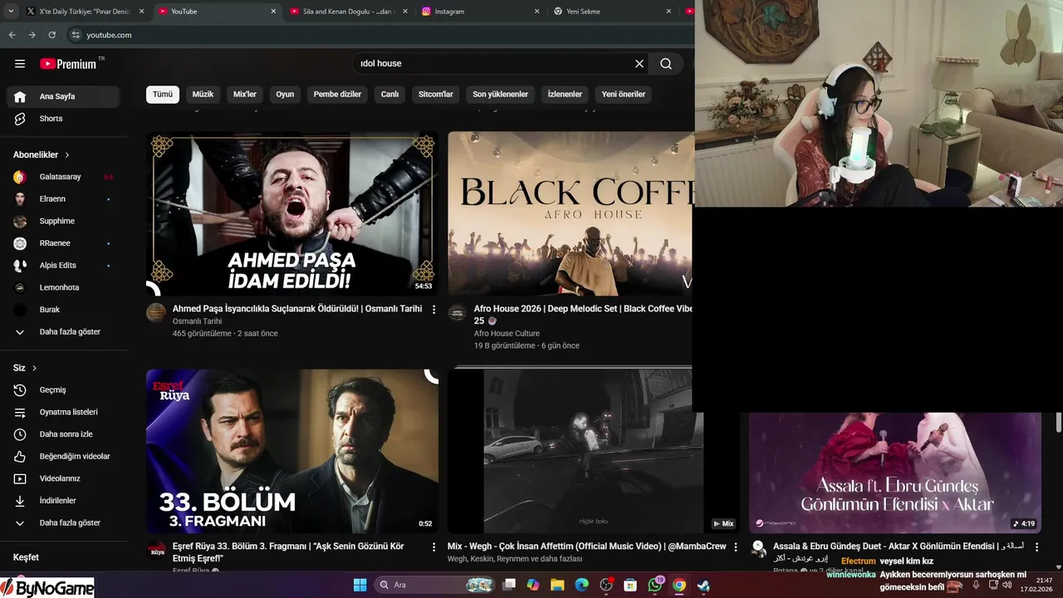Image resolution: width=1063 pixels, height=598 pixels.
Task: Open Beğendiğim videolar liked videos
Action: coord(63,457)
